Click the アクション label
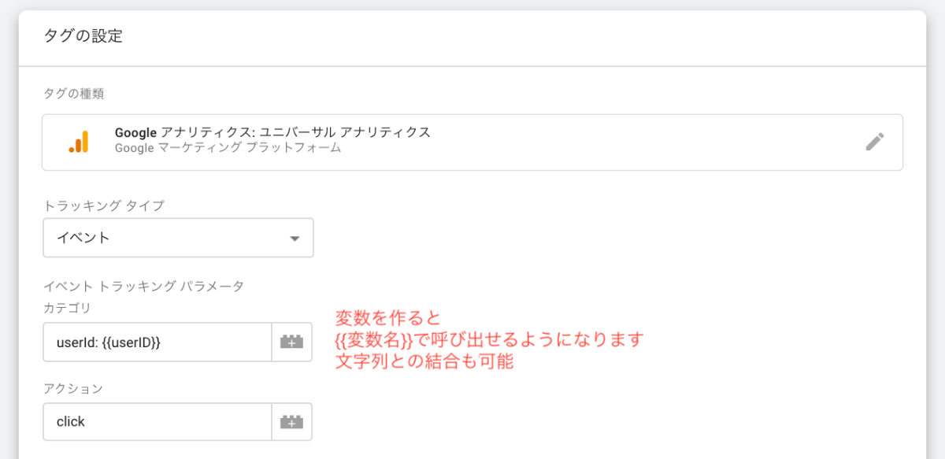 tap(73, 388)
